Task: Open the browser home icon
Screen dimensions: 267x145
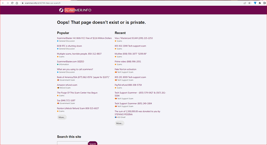Action: pyautogui.click(x=17, y=3)
